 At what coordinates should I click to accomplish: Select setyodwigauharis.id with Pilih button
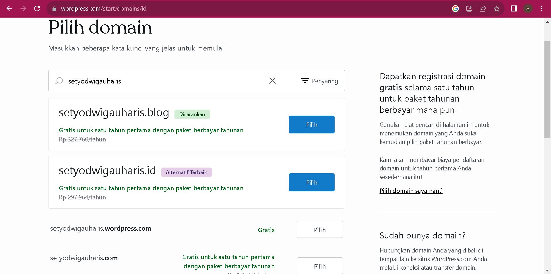point(312,182)
